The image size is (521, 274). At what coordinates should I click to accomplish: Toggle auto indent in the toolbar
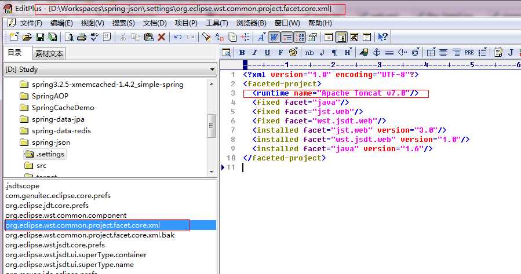(287, 37)
